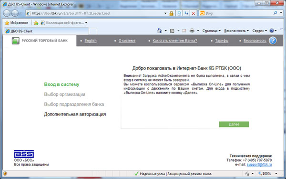The width and height of the screenshot is (286, 179).
Task: Click the Print printer icon
Action: [x=192, y=31]
